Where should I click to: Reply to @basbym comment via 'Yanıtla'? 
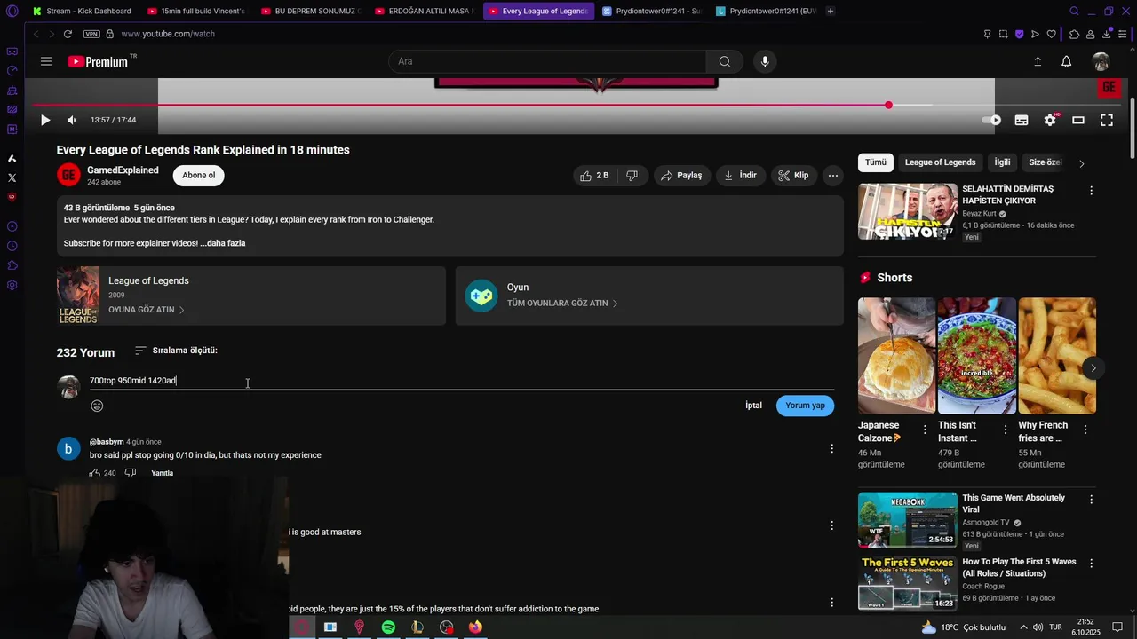click(162, 473)
